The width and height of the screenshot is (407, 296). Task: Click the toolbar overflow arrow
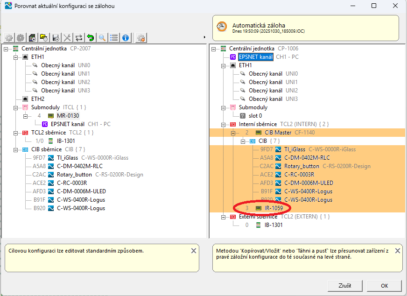[x=204, y=37]
